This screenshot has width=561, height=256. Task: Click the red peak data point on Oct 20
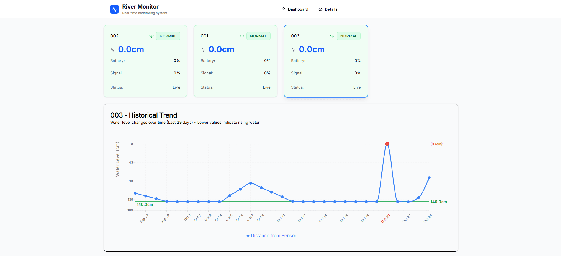coord(387,144)
